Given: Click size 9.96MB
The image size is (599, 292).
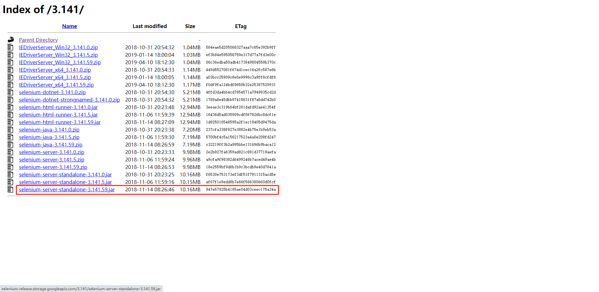Looking at the screenshot, I should (192, 160).
